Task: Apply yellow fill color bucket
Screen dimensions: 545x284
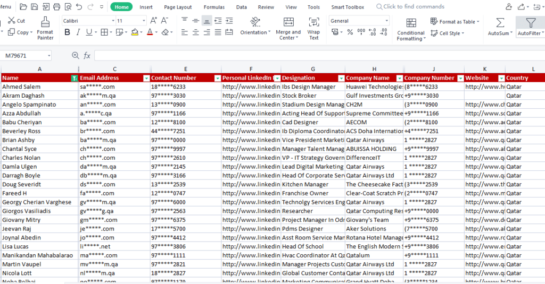Action: point(135,32)
